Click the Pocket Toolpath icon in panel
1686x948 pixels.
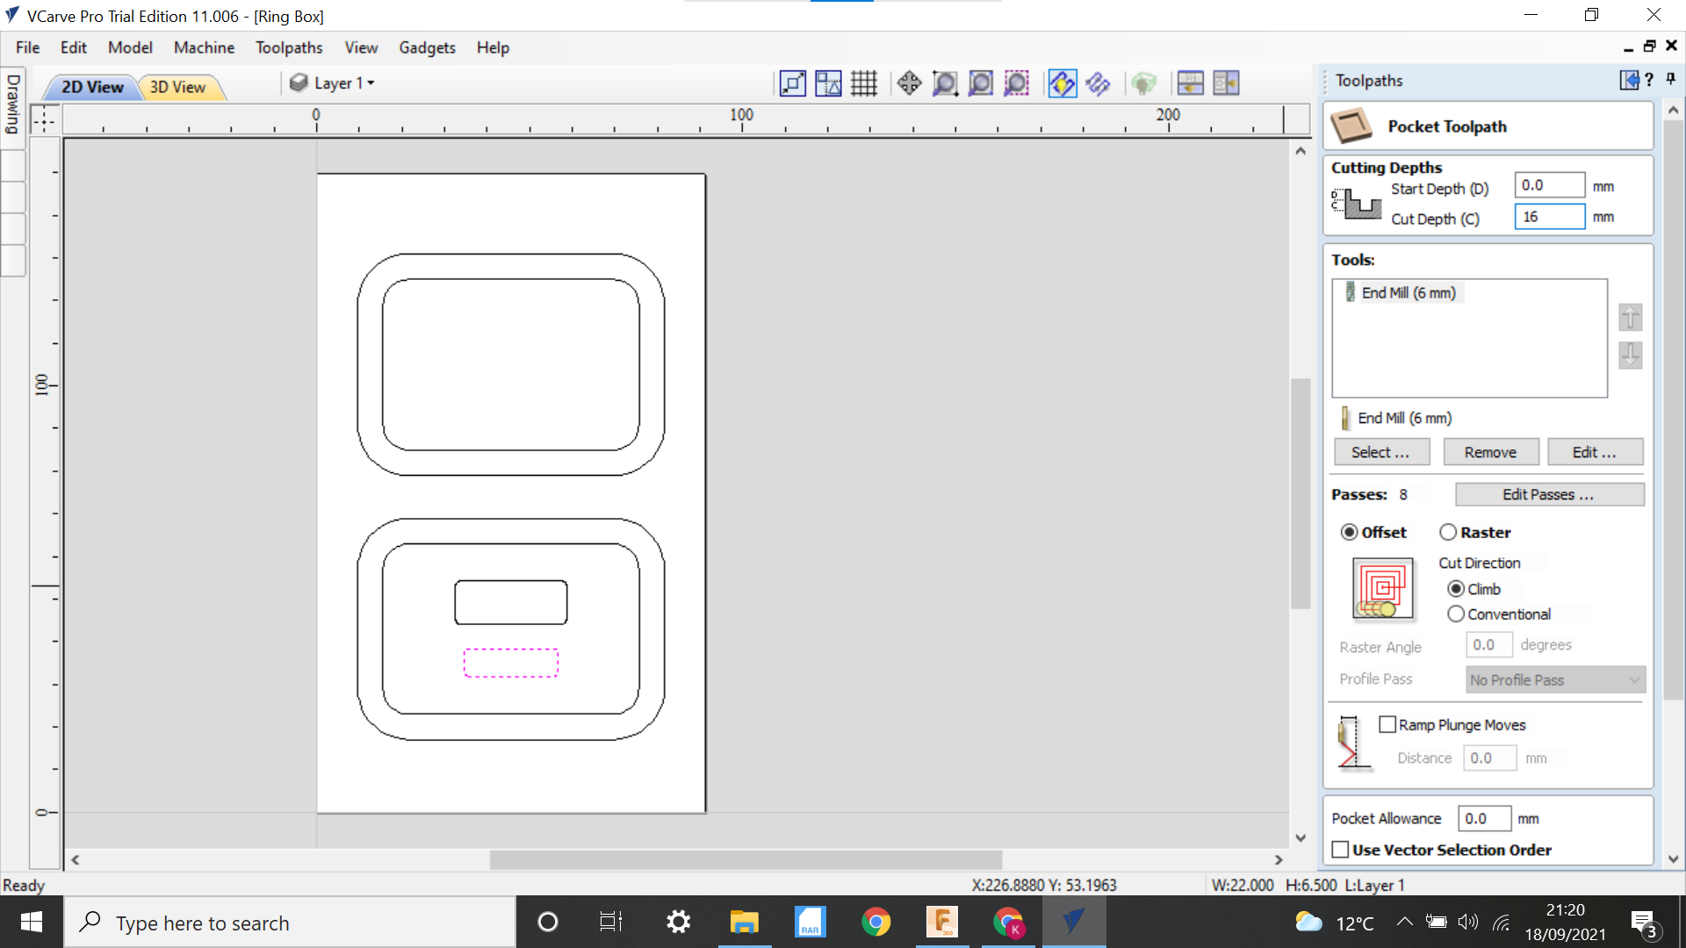(1351, 125)
